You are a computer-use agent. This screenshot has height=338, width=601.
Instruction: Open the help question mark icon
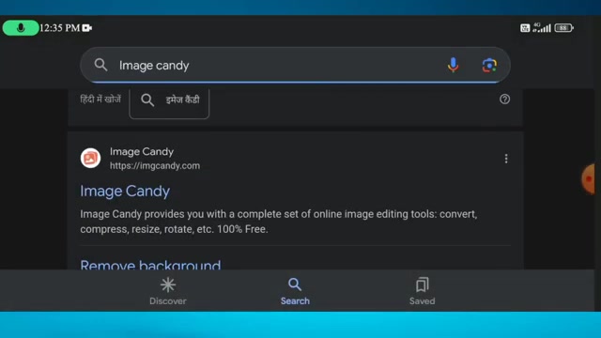coord(504,100)
